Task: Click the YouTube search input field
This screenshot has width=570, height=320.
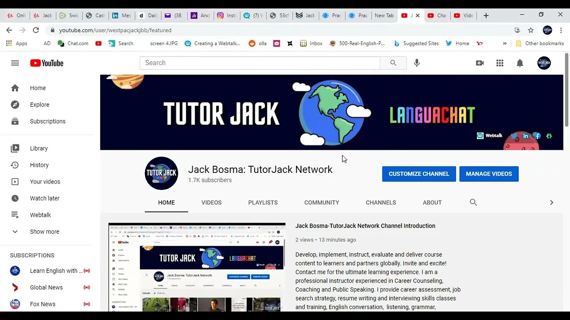Action: coord(260,63)
